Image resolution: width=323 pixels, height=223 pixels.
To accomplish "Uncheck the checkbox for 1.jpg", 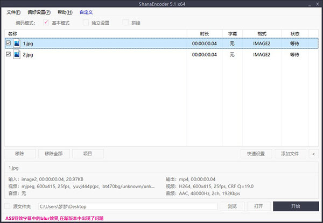I will pyautogui.click(x=8, y=43).
